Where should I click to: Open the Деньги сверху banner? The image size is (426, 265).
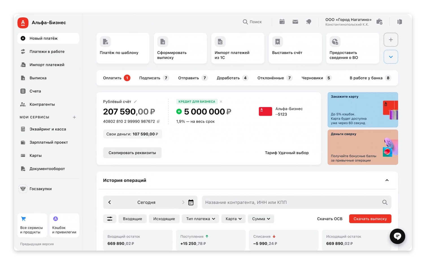click(363, 147)
